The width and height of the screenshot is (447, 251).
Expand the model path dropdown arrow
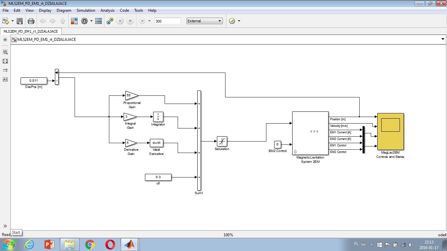pos(443,39)
